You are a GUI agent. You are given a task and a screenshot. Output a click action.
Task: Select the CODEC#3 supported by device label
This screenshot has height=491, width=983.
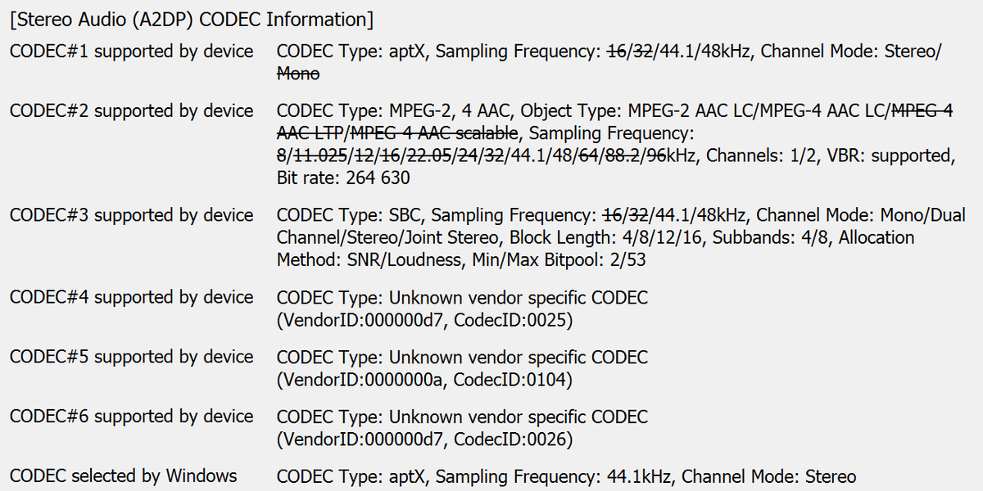tap(132, 215)
